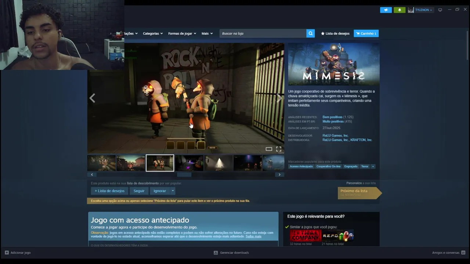Image resolution: width=470 pixels, height=264 pixels.
Task: Focus the 'Buscar na loja' search field
Action: (263, 33)
